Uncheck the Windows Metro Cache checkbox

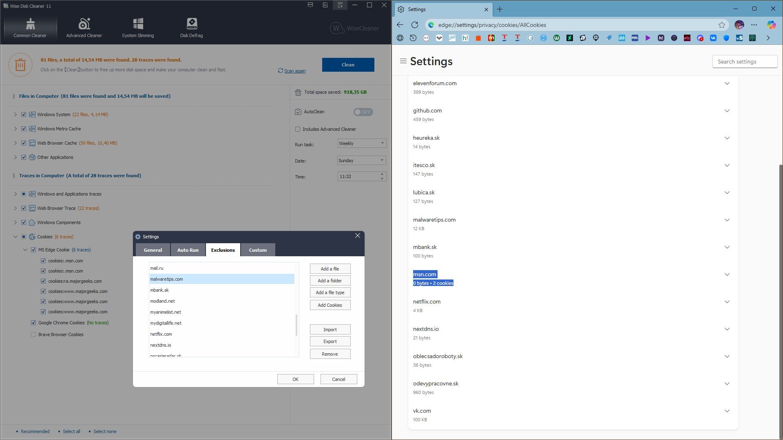(x=24, y=129)
